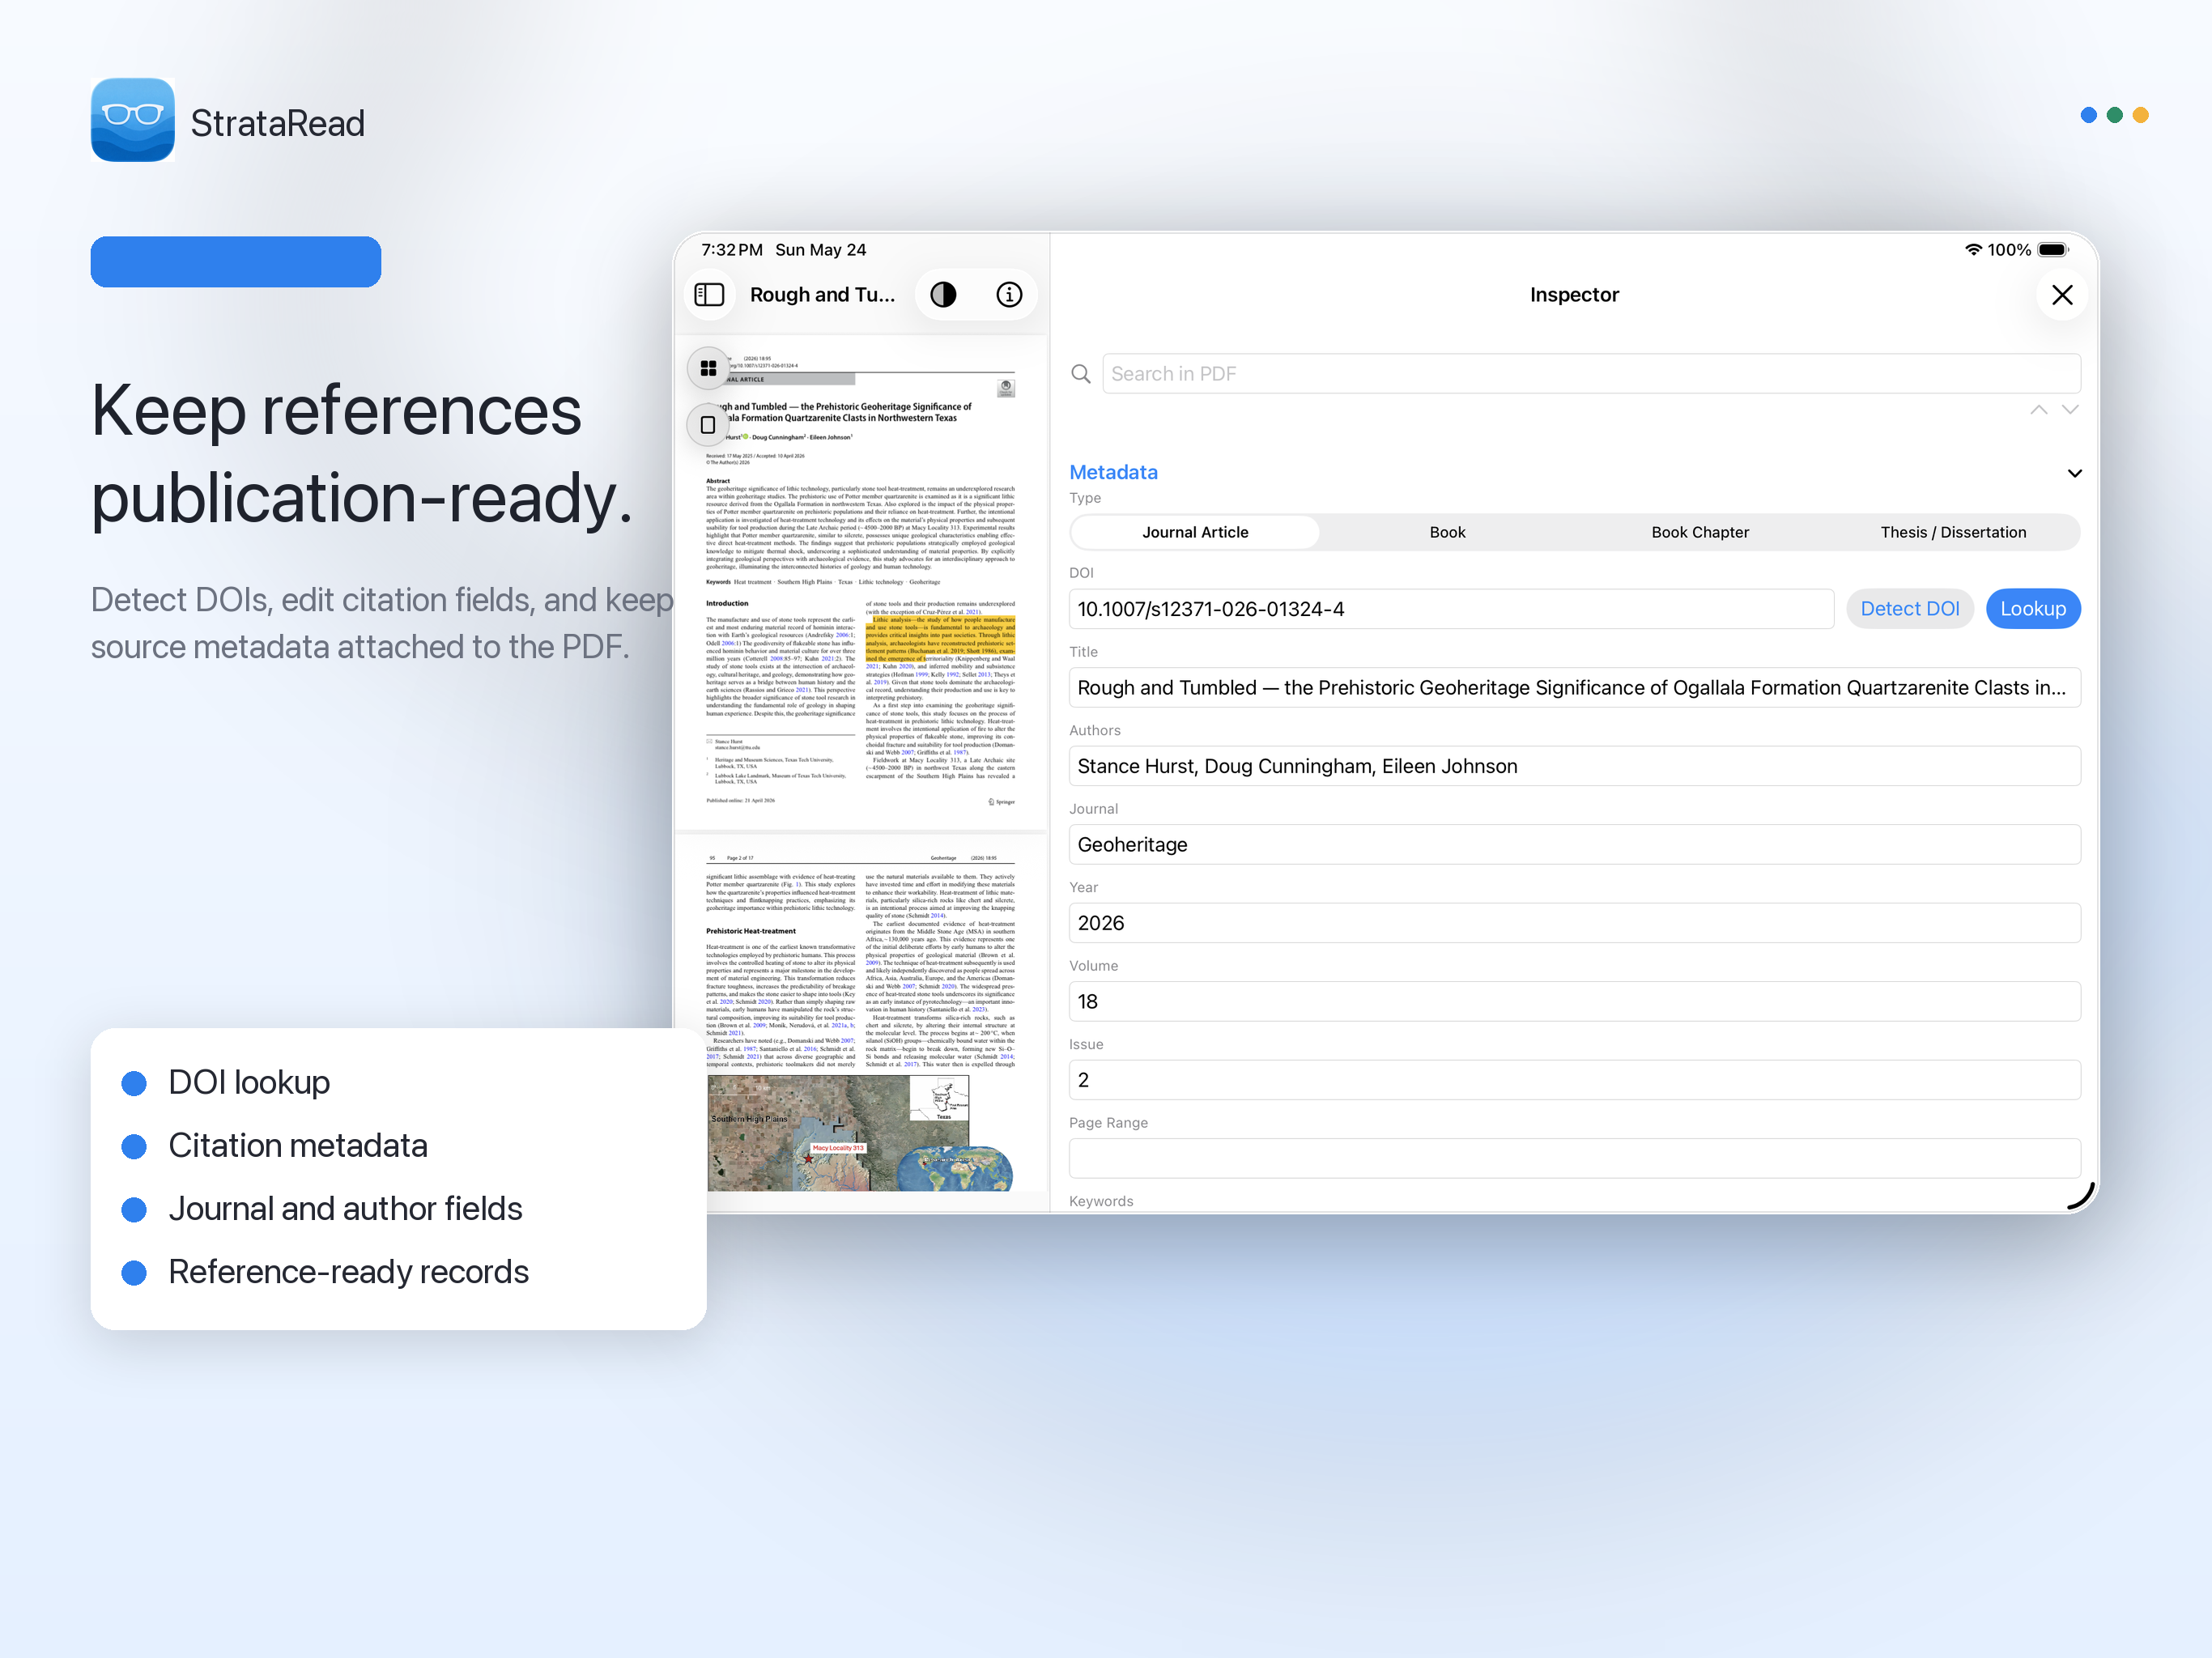
Task: Focus the Search in PDF field
Action: 1591,374
